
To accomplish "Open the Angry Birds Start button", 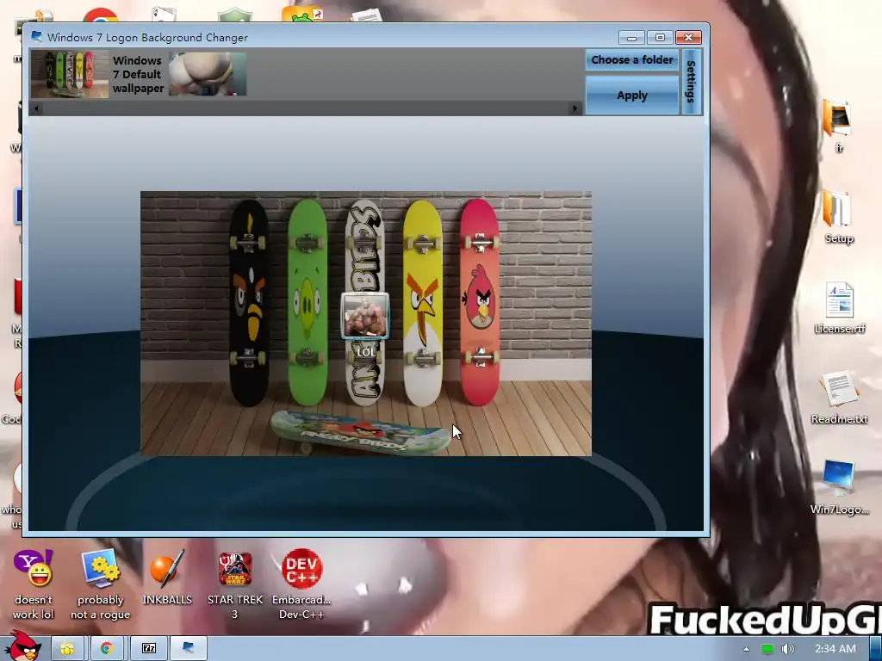I will (x=23, y=646).
